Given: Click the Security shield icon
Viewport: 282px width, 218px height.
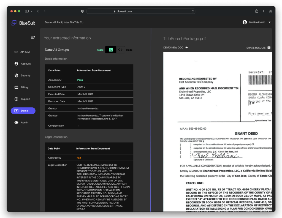Looking at the screenshot, I should tap(16, 75).
